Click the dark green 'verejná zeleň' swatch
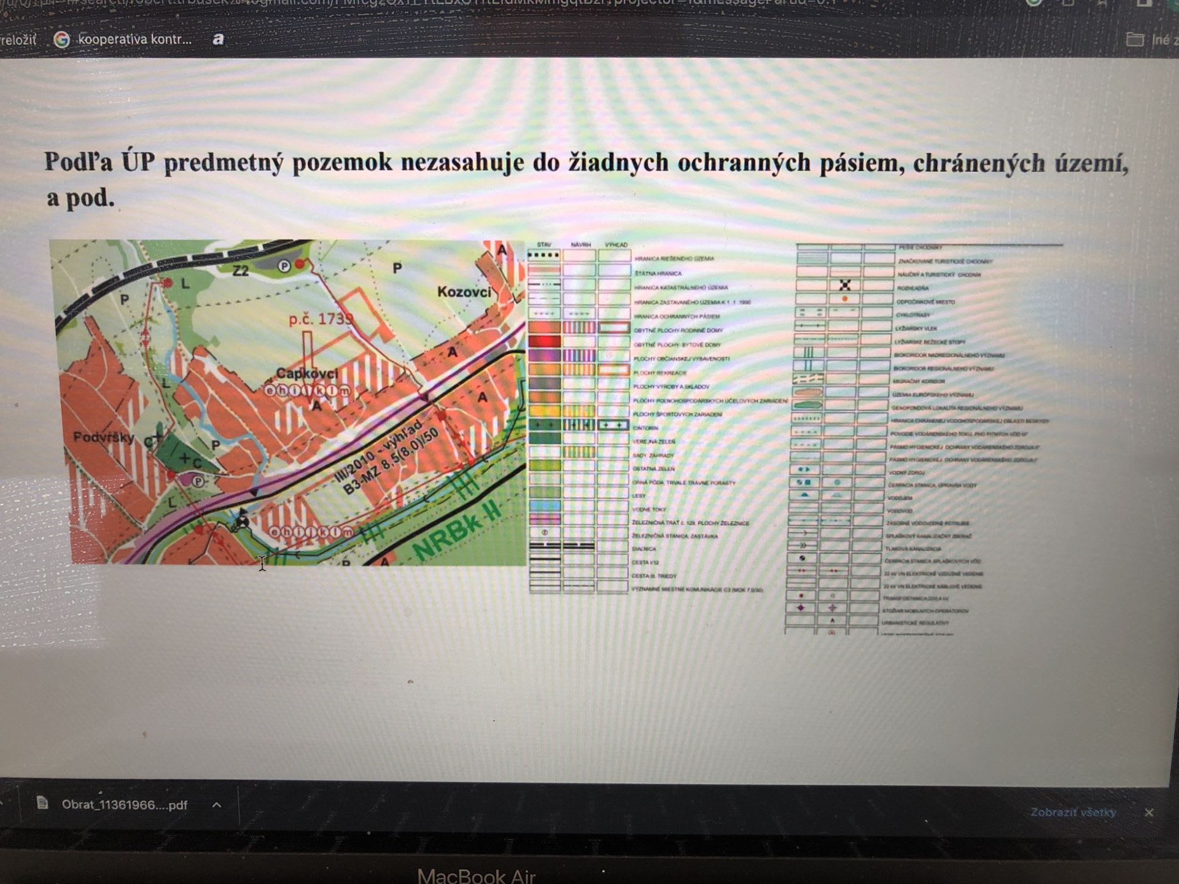The height and width of the screenshot is (884, 1179). [x=544, y=438]
